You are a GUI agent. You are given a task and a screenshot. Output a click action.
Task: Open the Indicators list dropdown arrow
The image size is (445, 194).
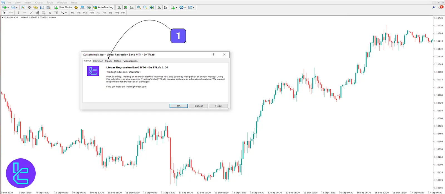[176, 7]
